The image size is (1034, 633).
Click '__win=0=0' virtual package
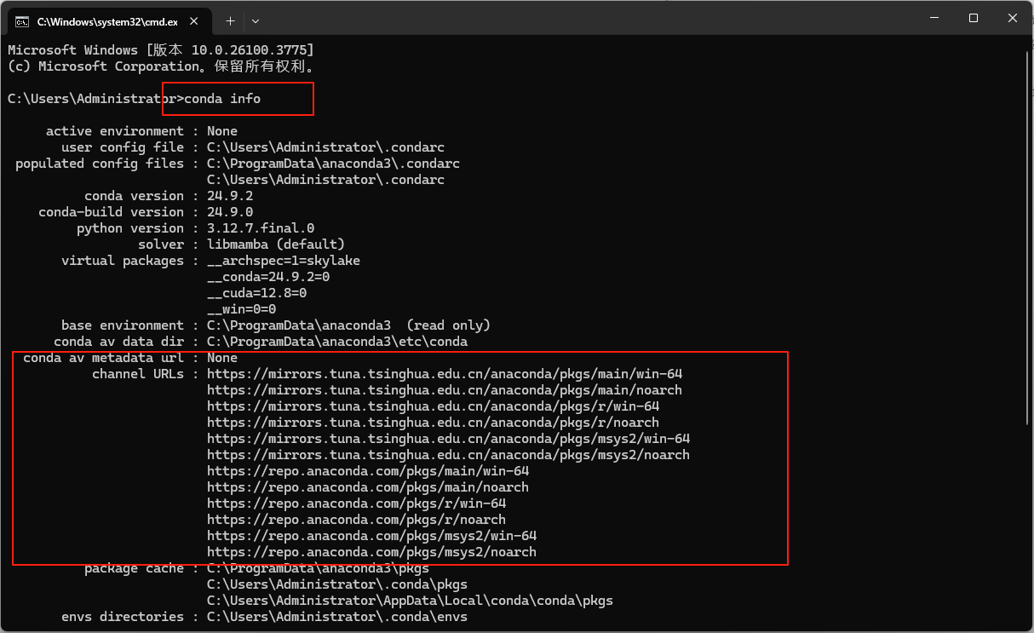tap(241, 309)
